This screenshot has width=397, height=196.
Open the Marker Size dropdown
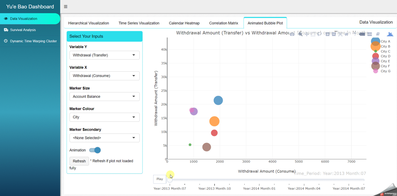coord(104,97)
